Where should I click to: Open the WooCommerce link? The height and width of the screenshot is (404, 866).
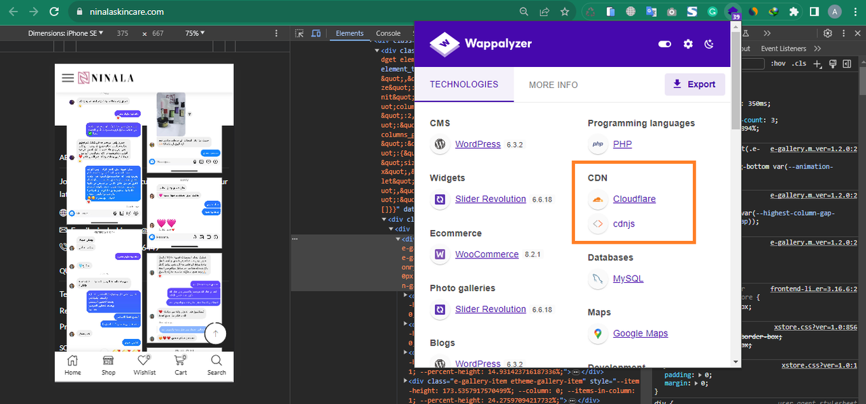[487, 254]
